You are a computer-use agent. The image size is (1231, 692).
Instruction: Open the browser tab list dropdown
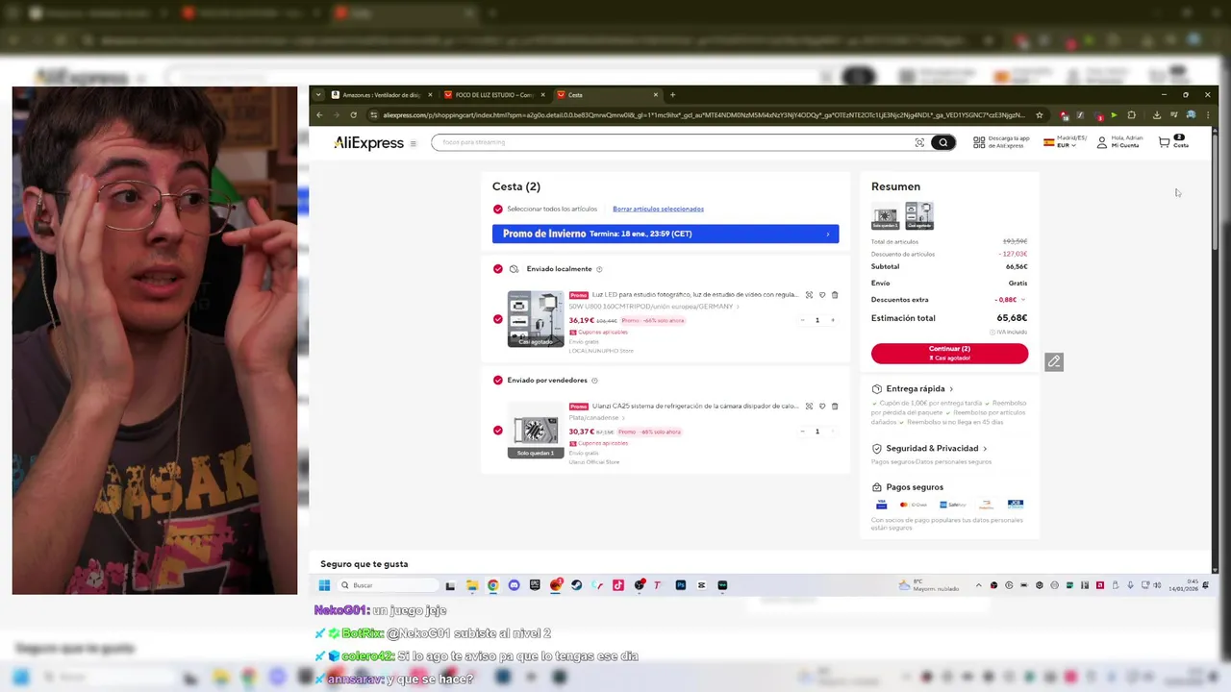click(320, 95)
